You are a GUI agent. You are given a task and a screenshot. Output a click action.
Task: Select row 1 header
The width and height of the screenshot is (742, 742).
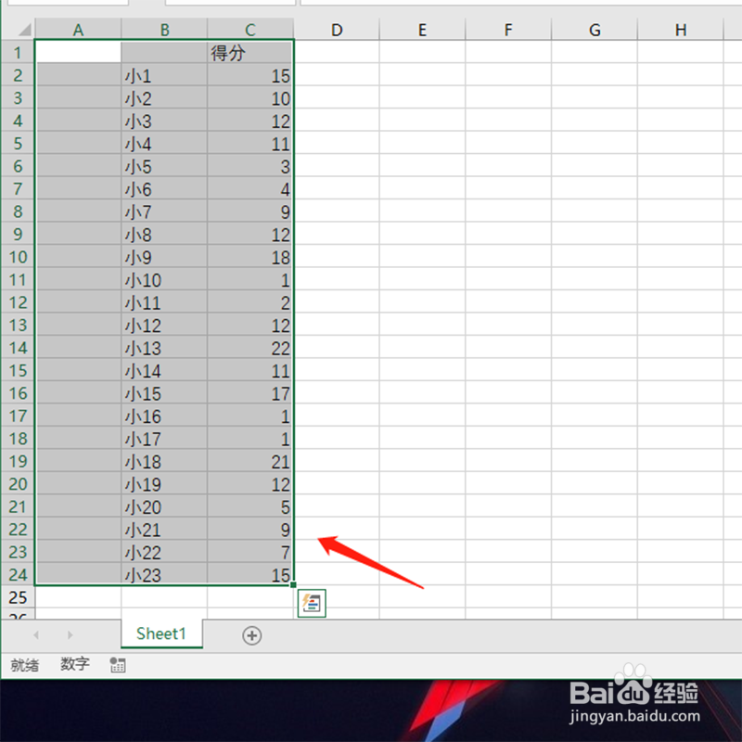(18, 52)
